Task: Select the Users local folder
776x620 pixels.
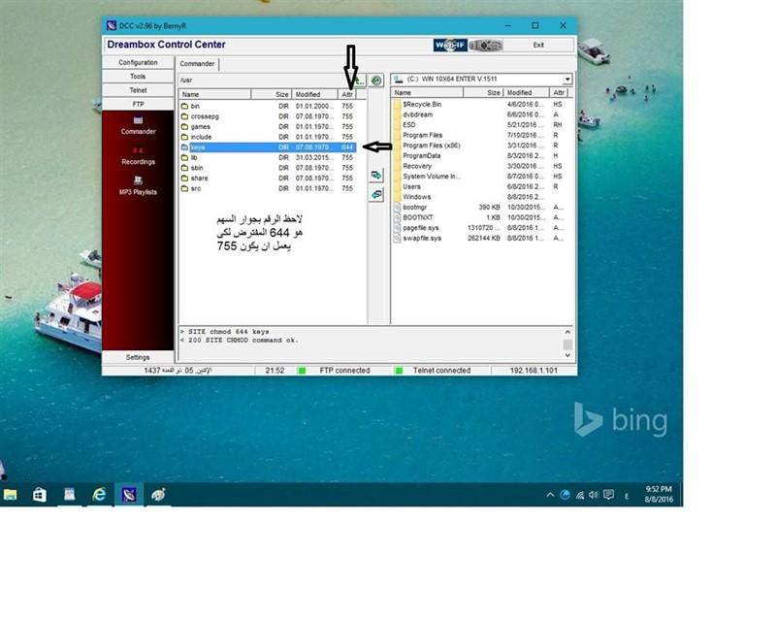Action: point(411,186)
